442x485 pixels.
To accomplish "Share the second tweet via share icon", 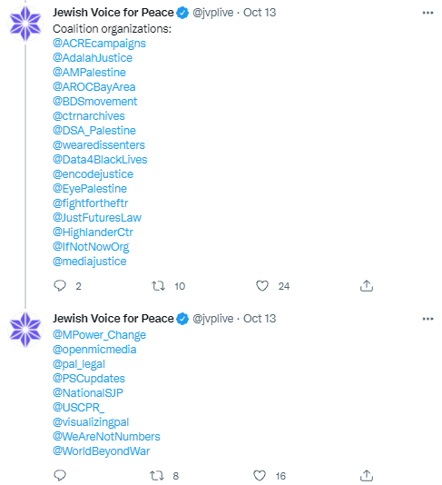I will tap(367, 475).
